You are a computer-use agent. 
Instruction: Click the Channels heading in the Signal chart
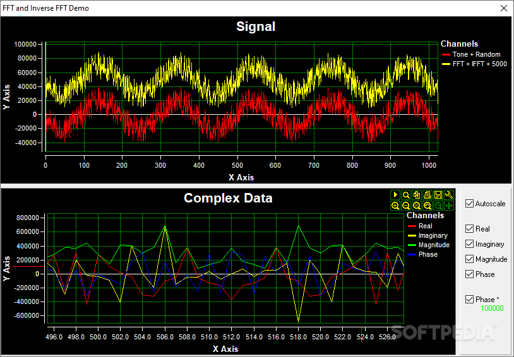point(459,44)
